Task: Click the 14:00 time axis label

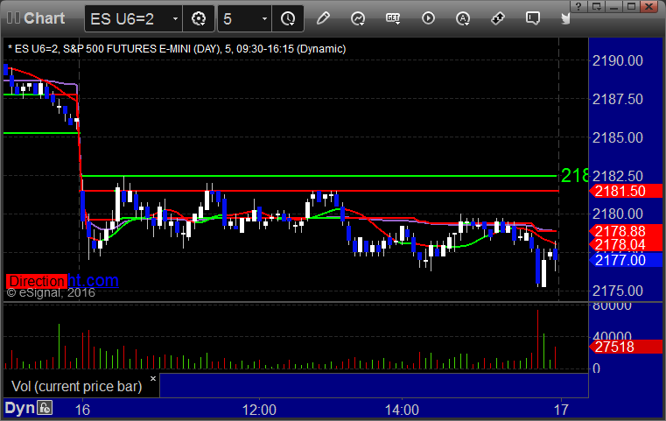Action: pos(402,410)
